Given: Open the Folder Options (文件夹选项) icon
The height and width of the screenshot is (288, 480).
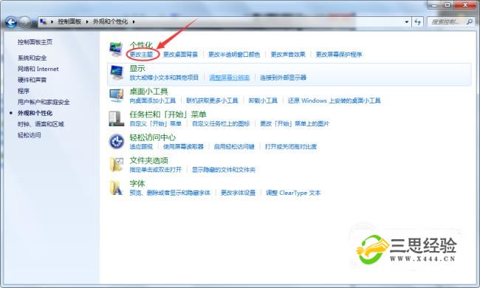Looking at the screenshot, I should click(x=117, y=165).
